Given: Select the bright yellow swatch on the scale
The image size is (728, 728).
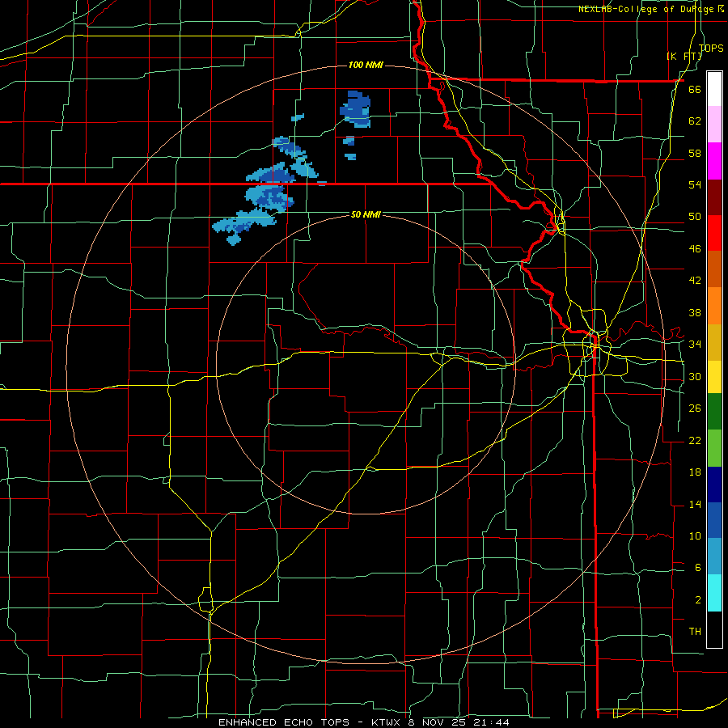Looking at the screenshot, I should pos(714,377).
